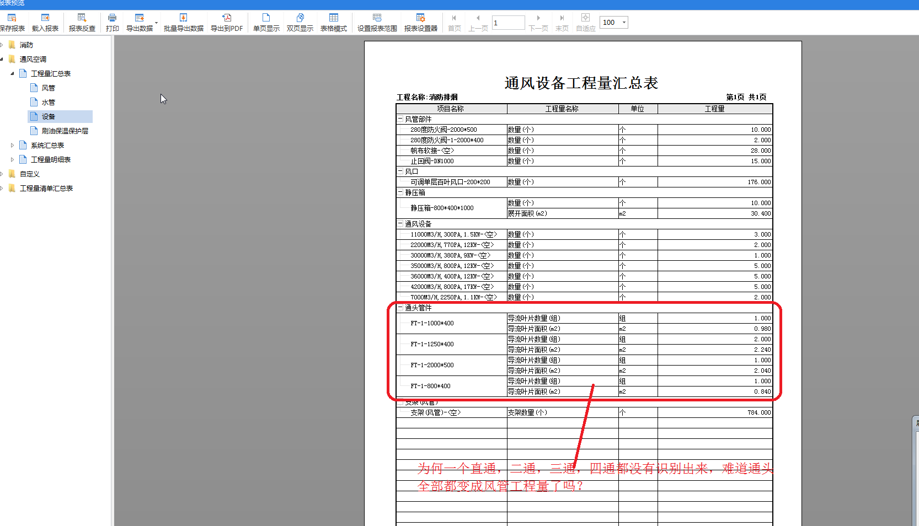Click the 通风空调 folder label
This screenshot has width=919, height=526.
33,59
